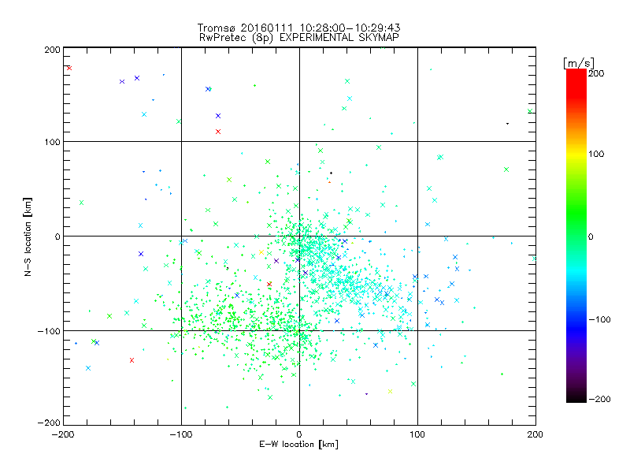630x473 pixels.
Task: Click the yellow X marker near the bottom of the plot
Action: click(390, 391)
